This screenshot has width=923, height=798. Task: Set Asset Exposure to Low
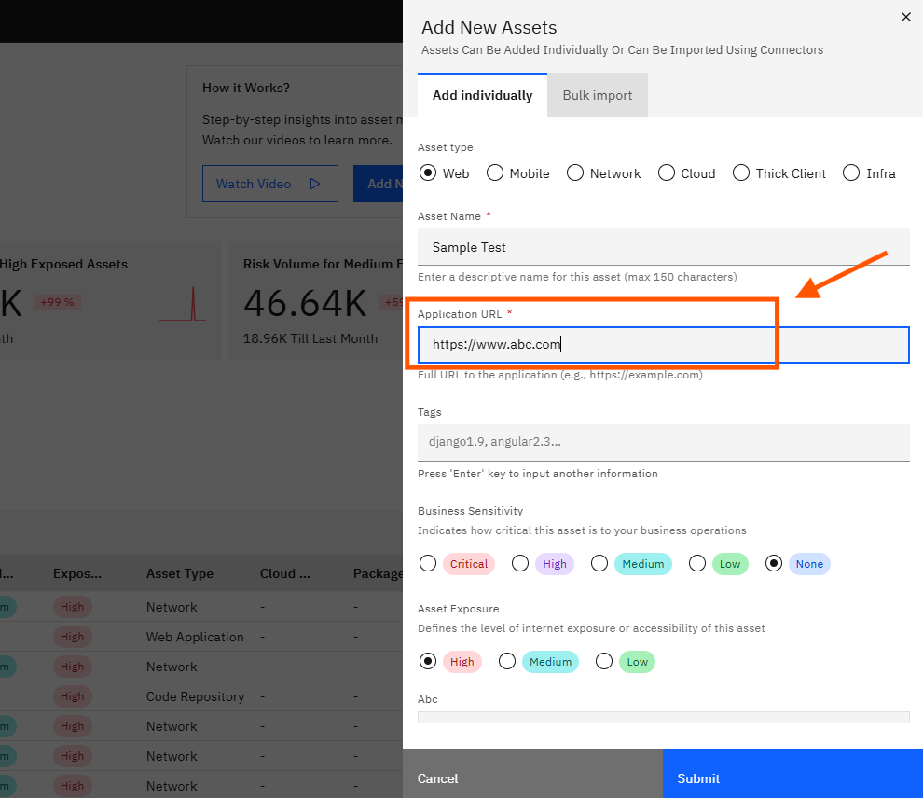[604, 662]
